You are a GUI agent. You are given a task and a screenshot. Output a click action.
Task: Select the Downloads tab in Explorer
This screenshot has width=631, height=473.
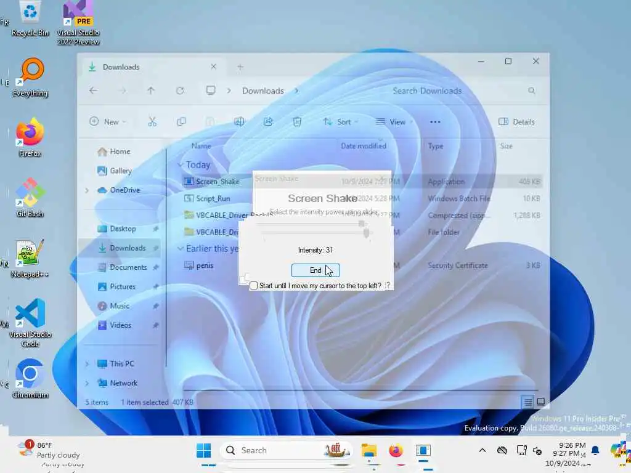(x=153, y=67)
